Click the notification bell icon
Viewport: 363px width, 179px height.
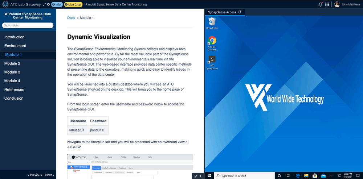point(320,4)
